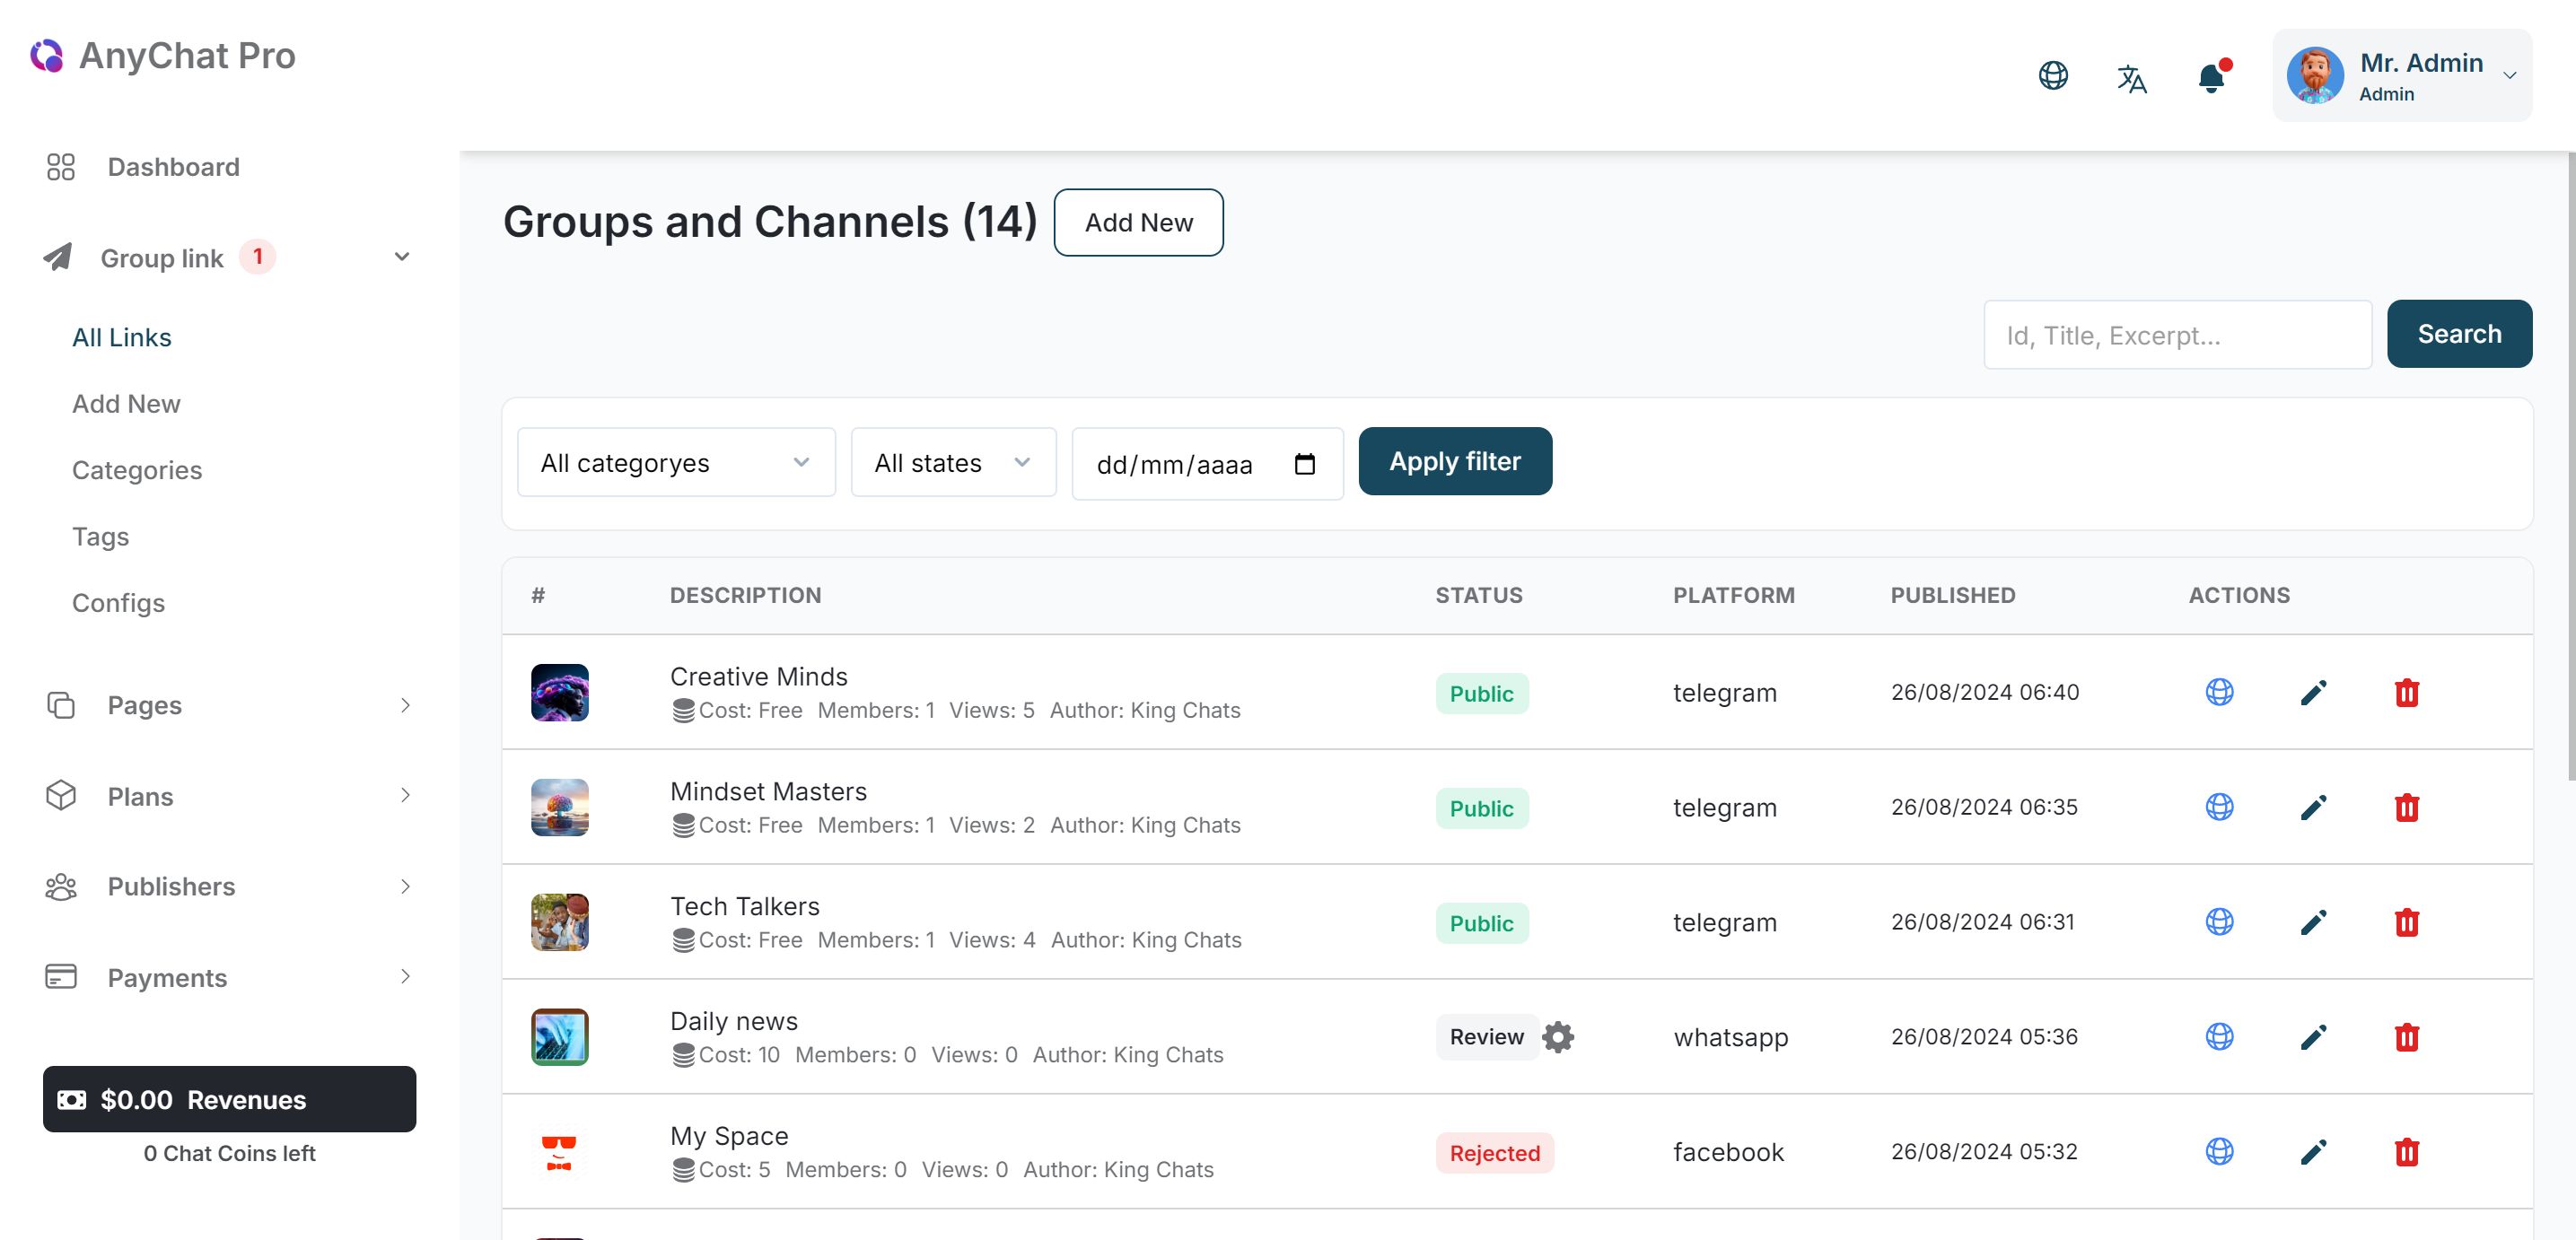The height and width of the screenshot is (1240, 2576).
Task: Open the calendar date picker icon
Action: coord(1304,464)
